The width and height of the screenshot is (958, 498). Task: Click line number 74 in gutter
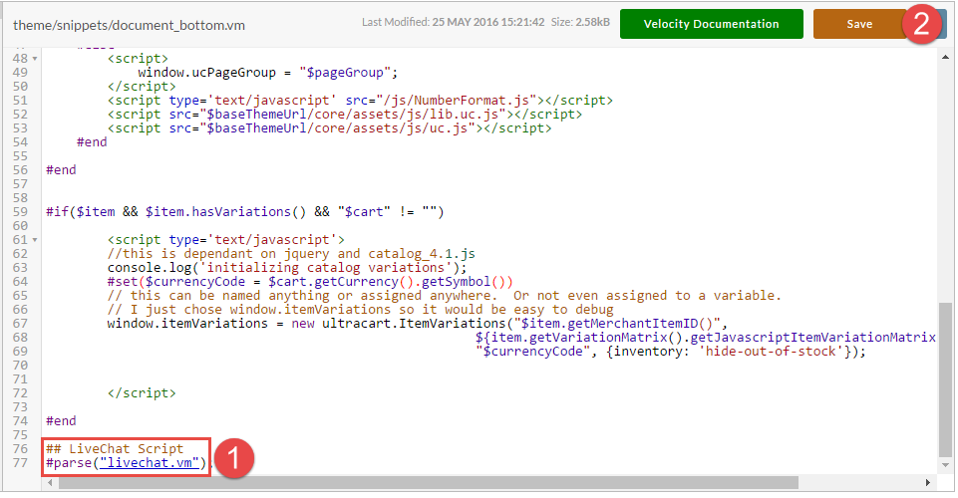point(20,421)
